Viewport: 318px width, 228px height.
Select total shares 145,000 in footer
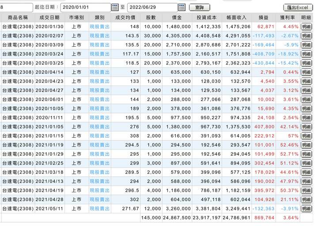coord(151,218)
